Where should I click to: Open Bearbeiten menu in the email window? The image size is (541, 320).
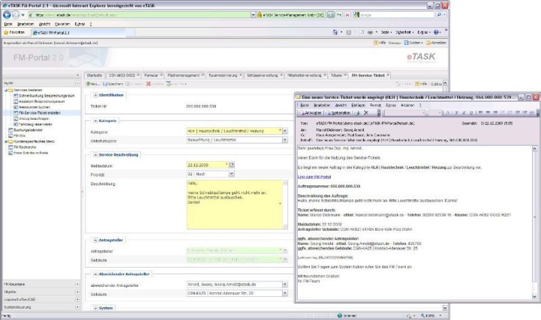[322, 105]
